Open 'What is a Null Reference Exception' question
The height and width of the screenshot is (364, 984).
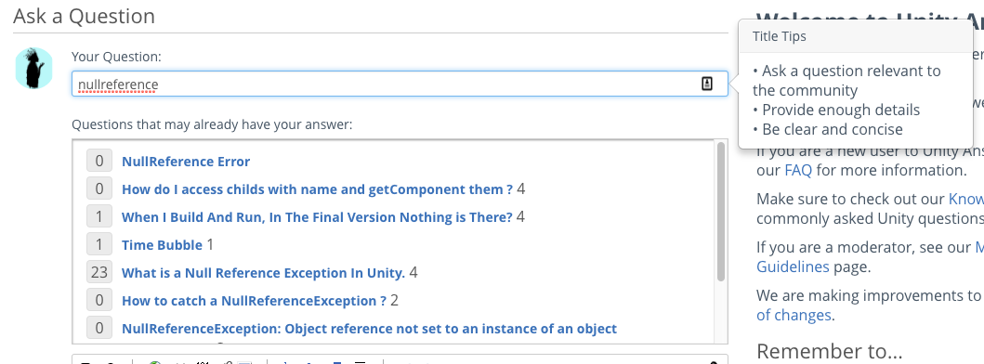click(263, 272)
